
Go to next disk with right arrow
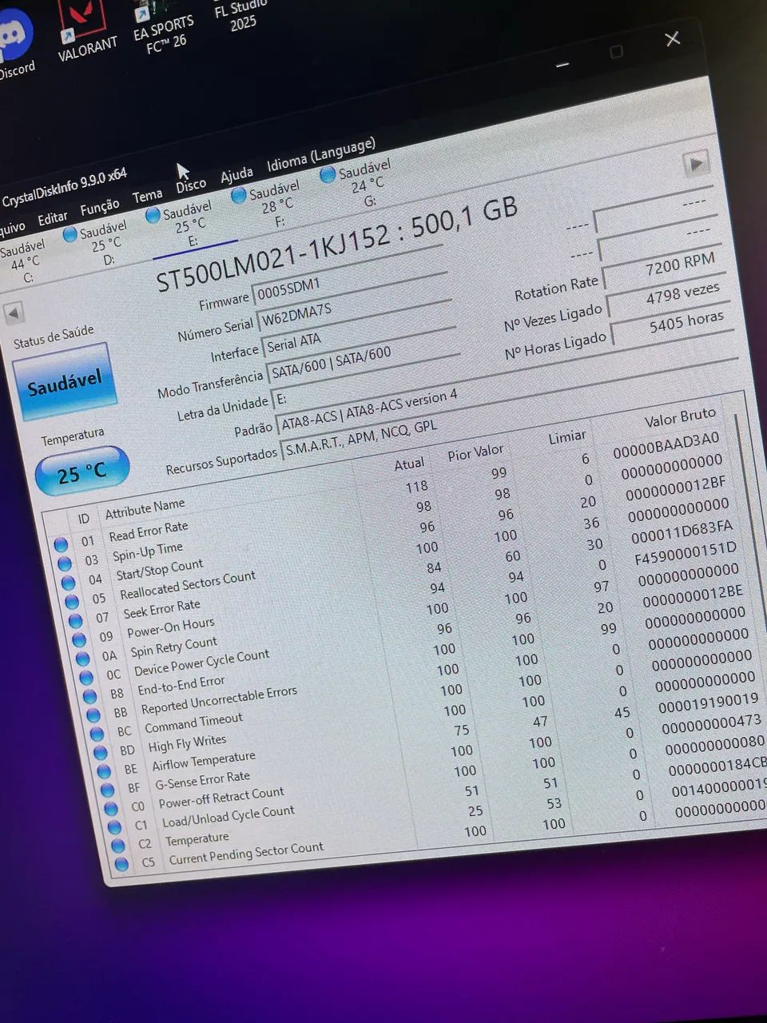pyautogui.click(x=696, y=165)
